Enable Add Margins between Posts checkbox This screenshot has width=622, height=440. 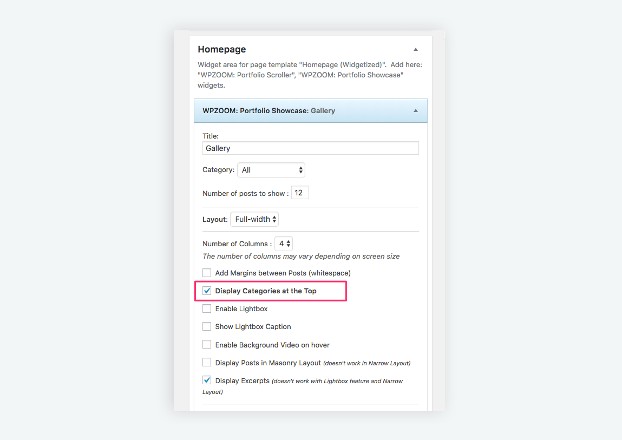click(207, 273)
